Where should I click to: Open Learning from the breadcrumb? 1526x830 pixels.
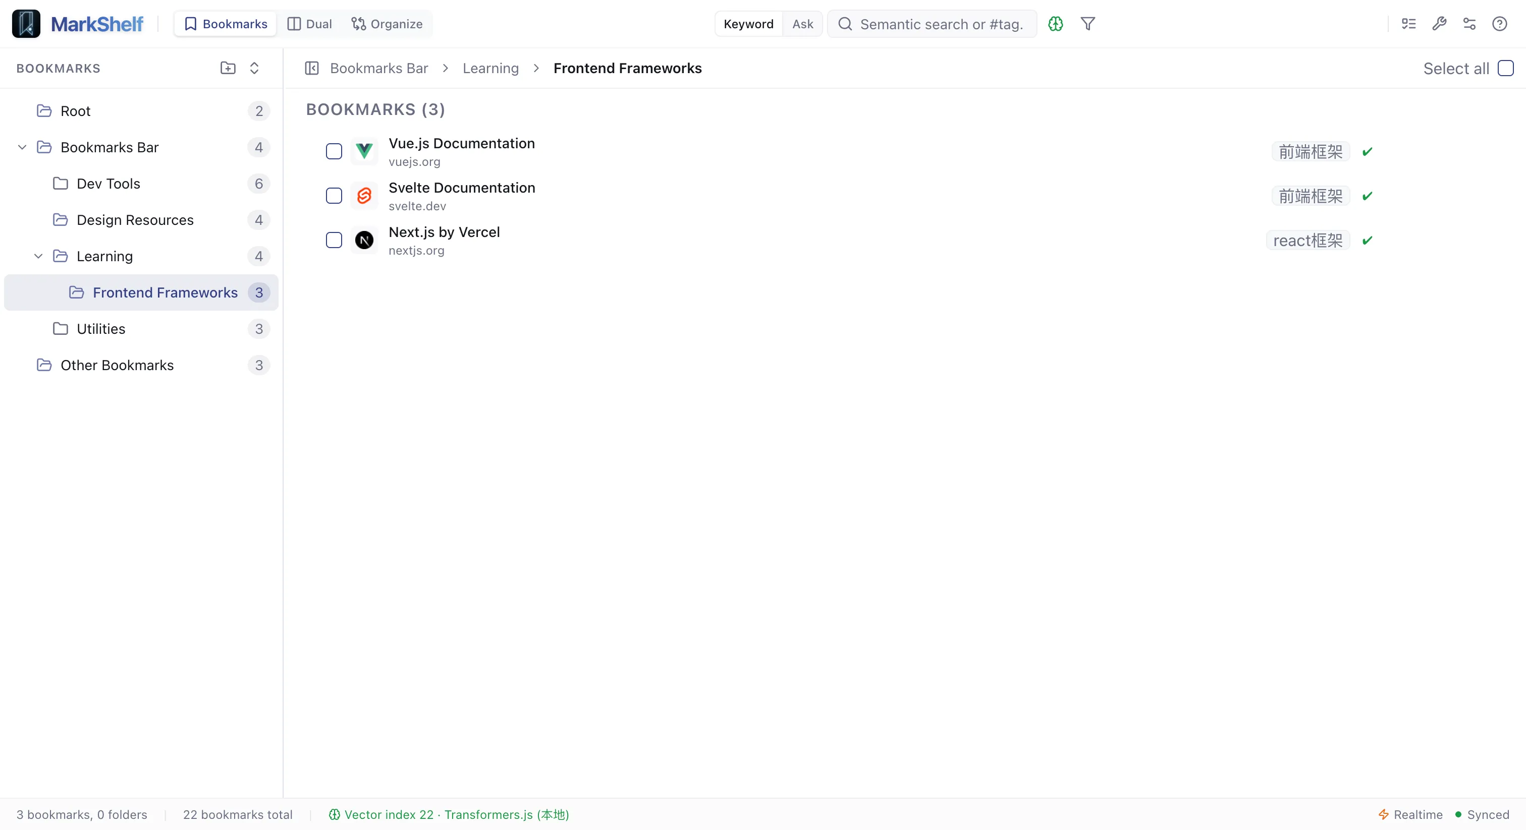pyautogui.click(x=490, y=68)
